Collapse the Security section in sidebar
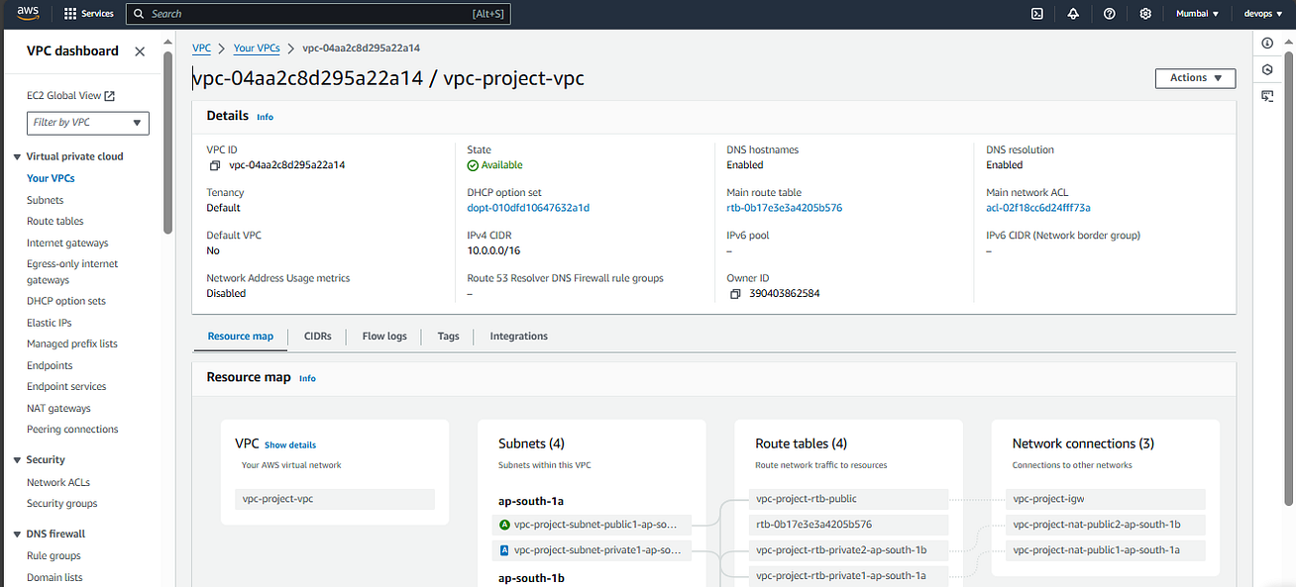This screenshot has width=1296, height=587. point(17,460)
